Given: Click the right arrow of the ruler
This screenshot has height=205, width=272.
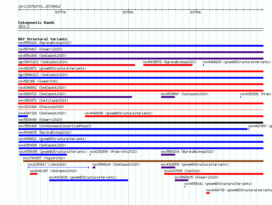Looking at the screenshot, I should coord(263,9).
